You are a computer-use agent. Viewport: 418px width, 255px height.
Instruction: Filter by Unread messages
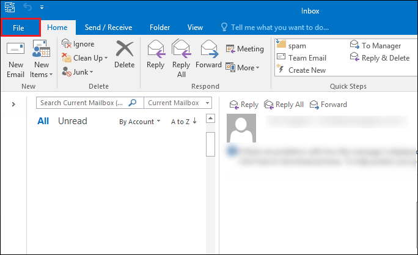[x=73, y=121]
